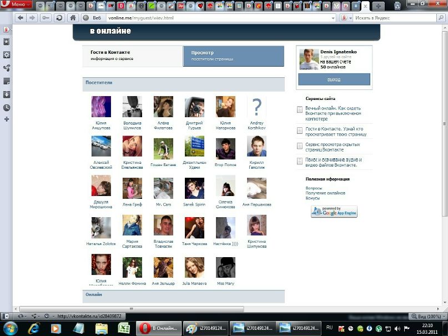Open Excel from the taskbar
Viewport: 448px width, 336px height.
tap(124, 329)
